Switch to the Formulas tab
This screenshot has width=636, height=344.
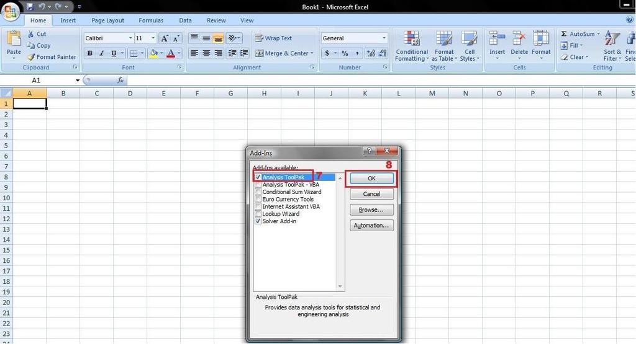[x=151, y=20]
